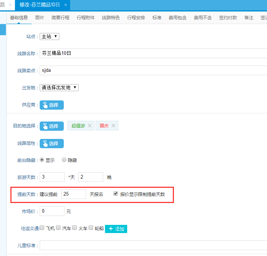Close the 修改-芬兰精品10日 tab

tap(66, 5)
